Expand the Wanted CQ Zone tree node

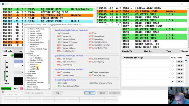point(28,36)
